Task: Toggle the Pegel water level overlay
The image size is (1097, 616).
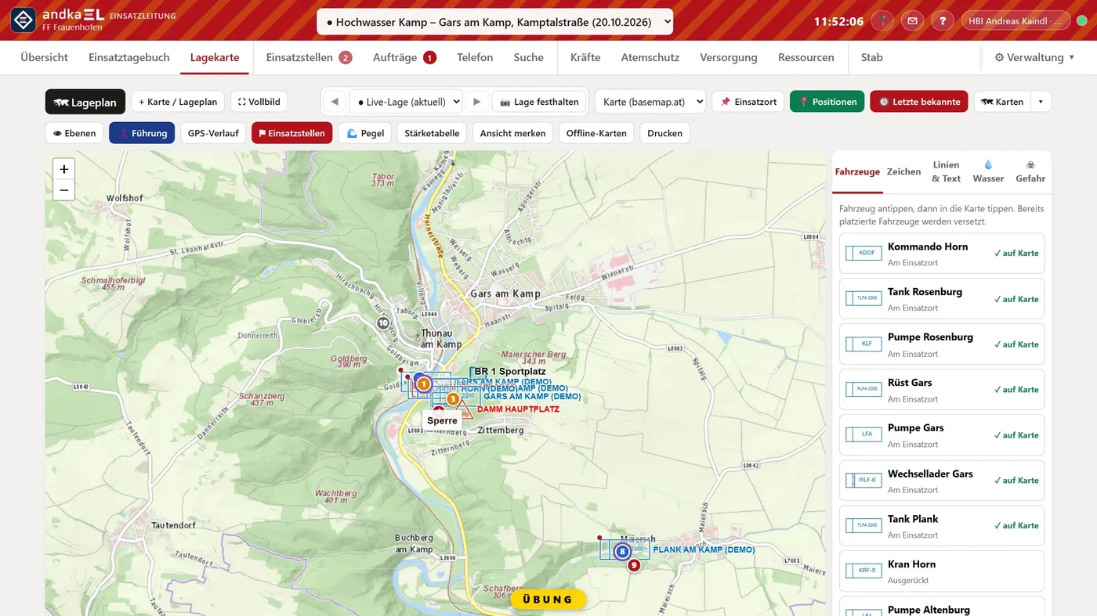Action: pos(365,133)
